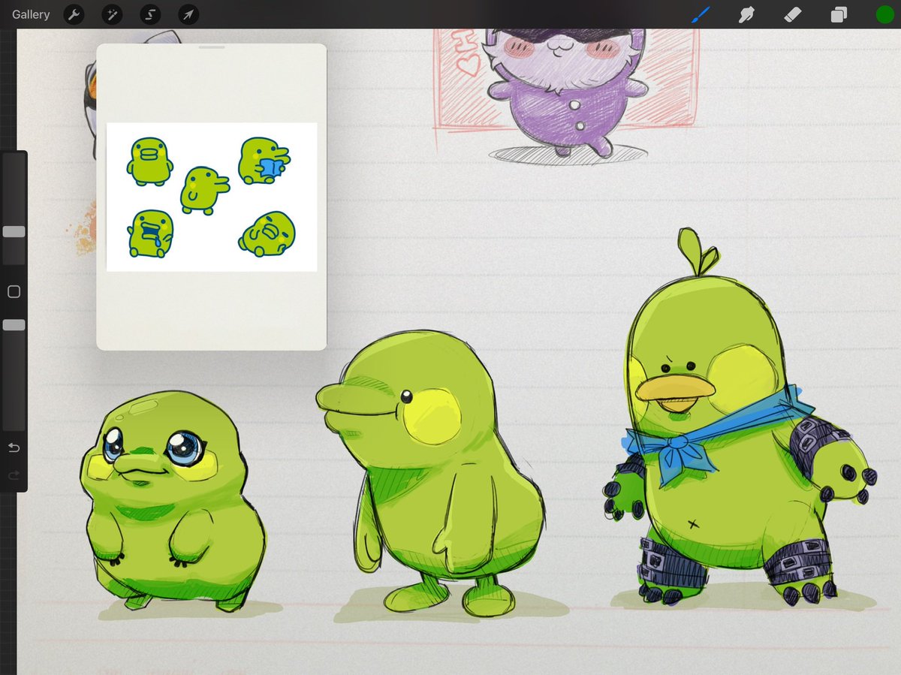Open the Adjustments magic wand menu
The height and width of the screenshot is (675, 901).
pyautogui.click(x=112, y=14)
